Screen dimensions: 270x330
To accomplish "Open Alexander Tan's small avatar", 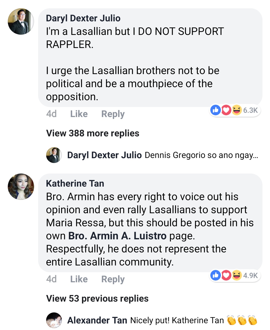I will click(54, 320).
